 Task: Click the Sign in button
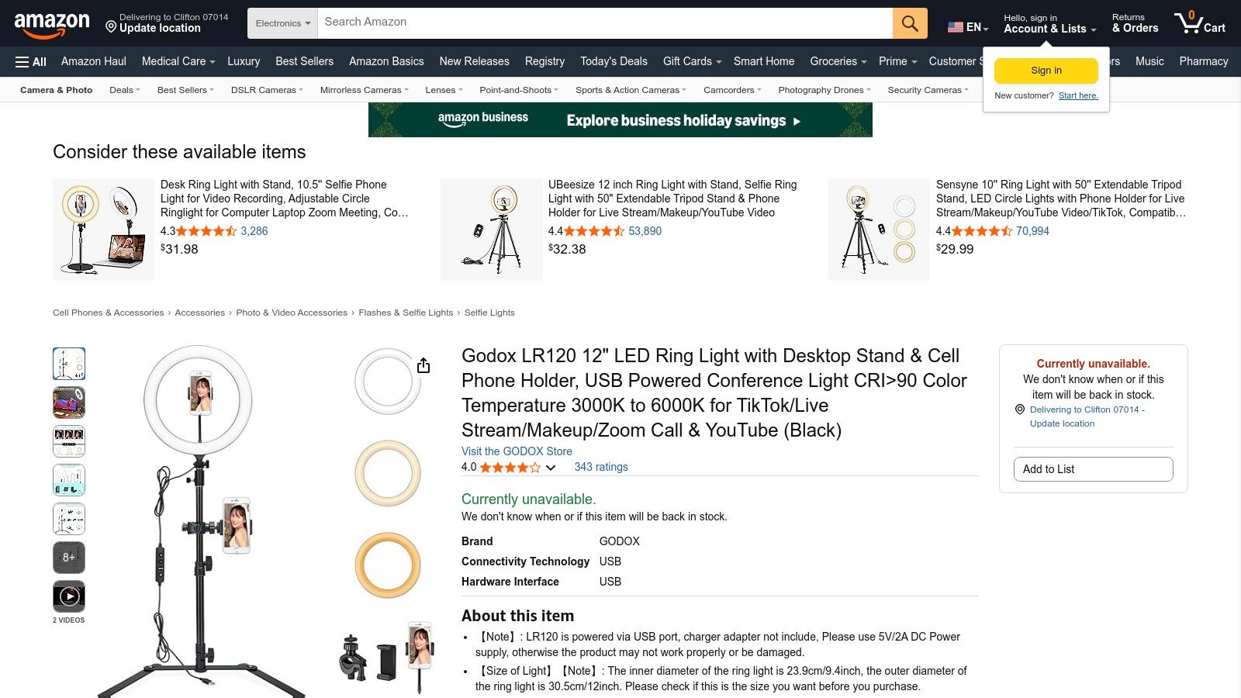1046,70
